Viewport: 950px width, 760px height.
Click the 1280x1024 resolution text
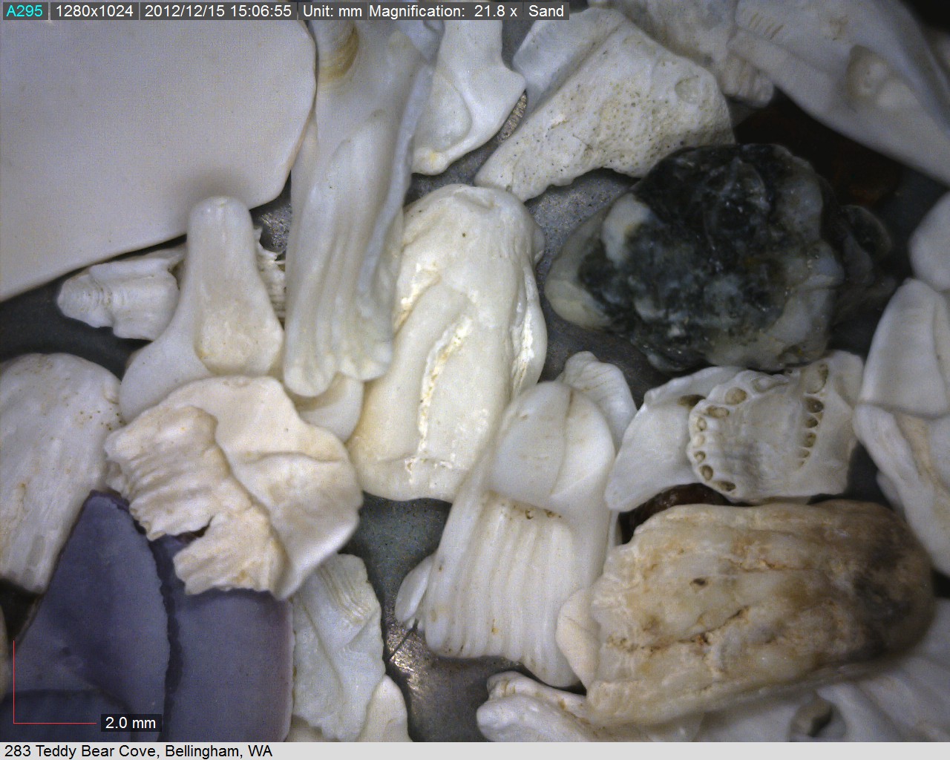(94, 11)
